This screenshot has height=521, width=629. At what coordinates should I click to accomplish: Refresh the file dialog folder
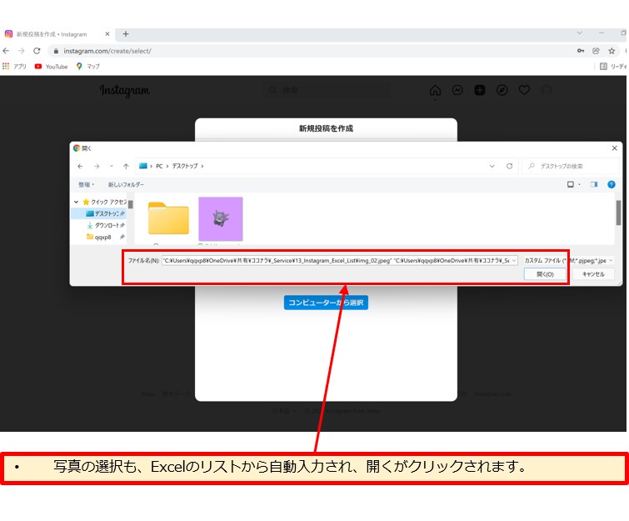tap(510, 166)
